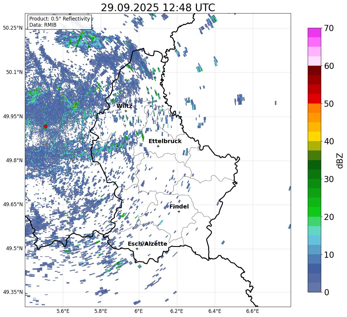Select the Wiltz city label

[x=124, y=106]
